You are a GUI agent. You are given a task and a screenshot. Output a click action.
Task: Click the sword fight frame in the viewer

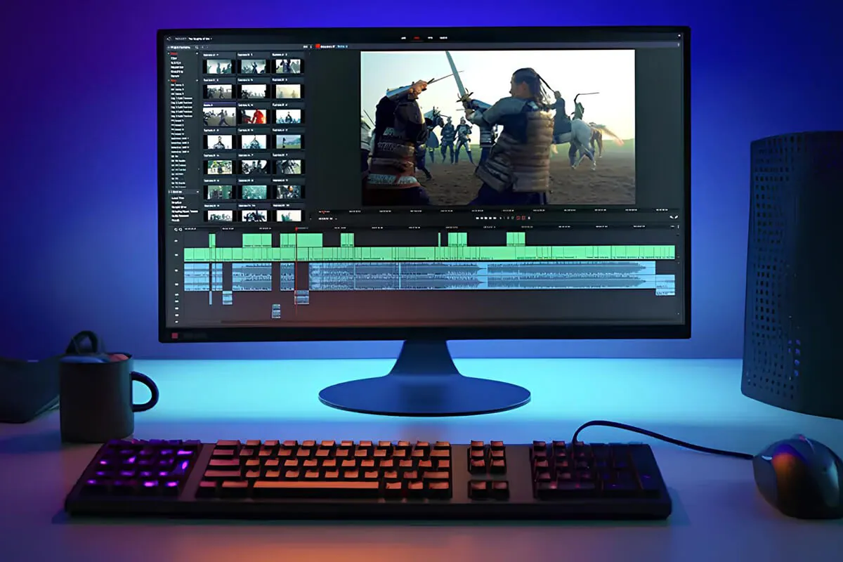click(x=497, y=127)
